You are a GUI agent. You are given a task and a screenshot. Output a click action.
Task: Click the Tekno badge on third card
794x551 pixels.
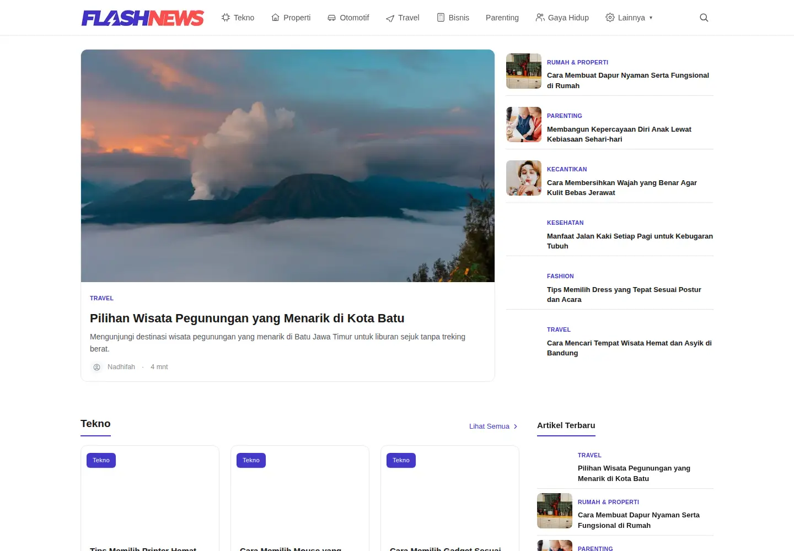(401, 460)
